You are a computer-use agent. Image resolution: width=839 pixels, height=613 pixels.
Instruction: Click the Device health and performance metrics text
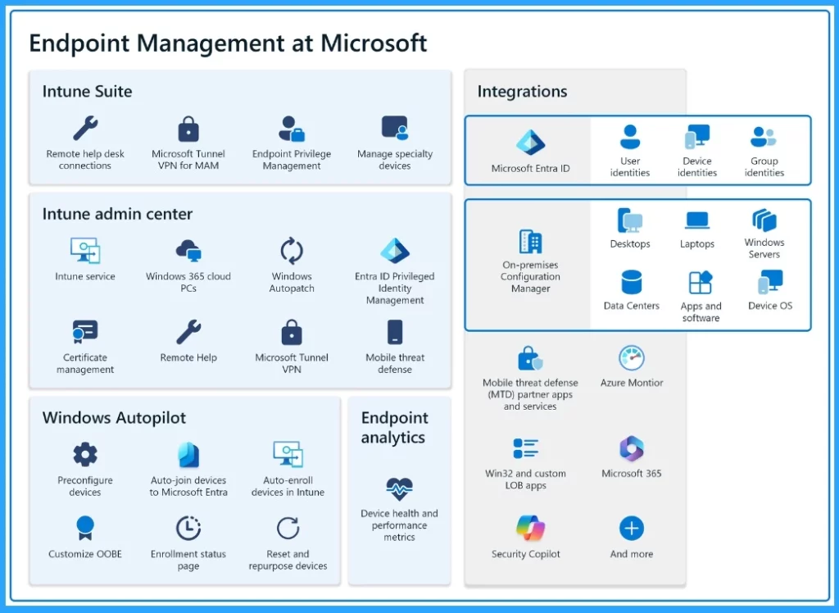pyautogui.click(x=399, y=525)
